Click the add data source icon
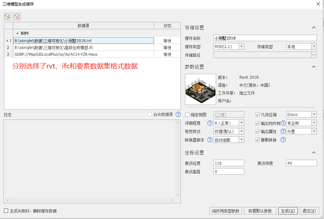Screen dimensions: 324x219 tap(7, 17)
